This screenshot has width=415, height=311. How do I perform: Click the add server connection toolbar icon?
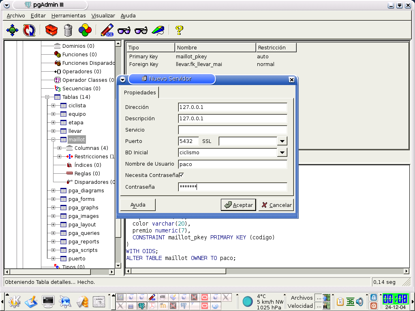pos(12,30)
